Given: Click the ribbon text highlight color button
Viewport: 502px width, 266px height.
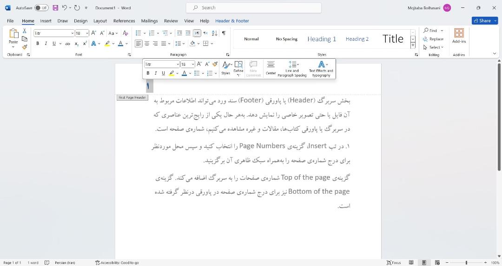Looking at the screenshot, I should (x=107, y=44).
